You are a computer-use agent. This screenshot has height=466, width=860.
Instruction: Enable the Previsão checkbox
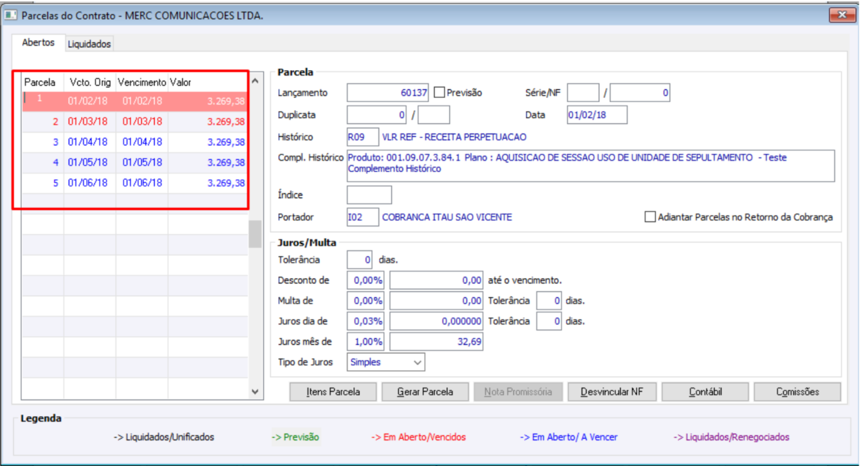click(x=439, y=93)
